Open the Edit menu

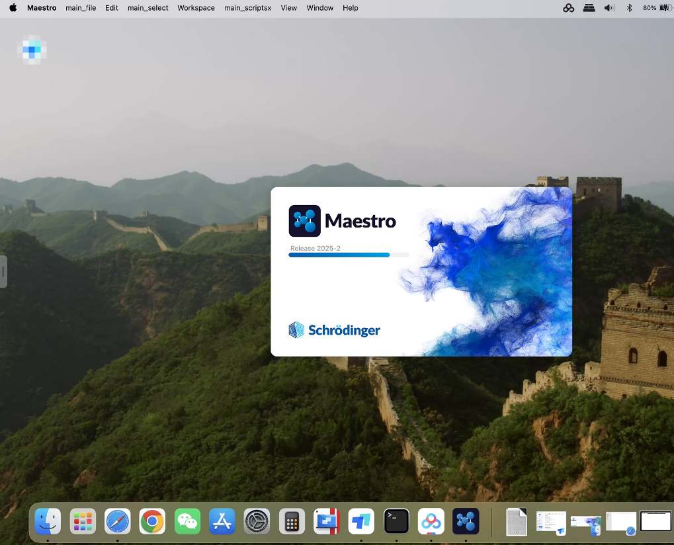pos(111,8)
